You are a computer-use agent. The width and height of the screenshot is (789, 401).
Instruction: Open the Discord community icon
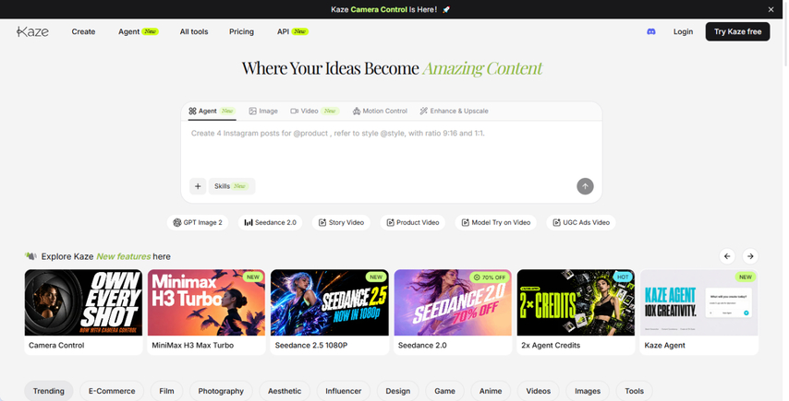[x=650, y=31]
